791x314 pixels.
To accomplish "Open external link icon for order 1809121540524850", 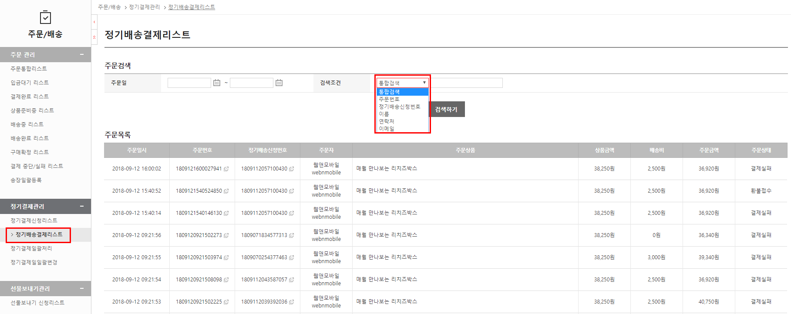I will click(226, 191).
